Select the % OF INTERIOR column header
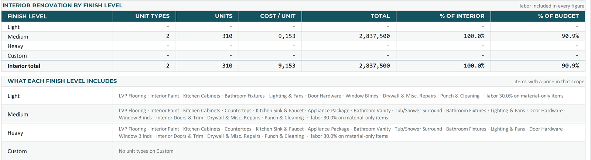 point(443,16)
